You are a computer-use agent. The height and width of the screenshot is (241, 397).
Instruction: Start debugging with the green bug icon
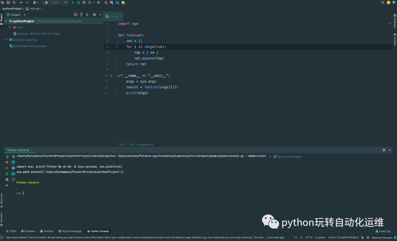coord(79,3)
